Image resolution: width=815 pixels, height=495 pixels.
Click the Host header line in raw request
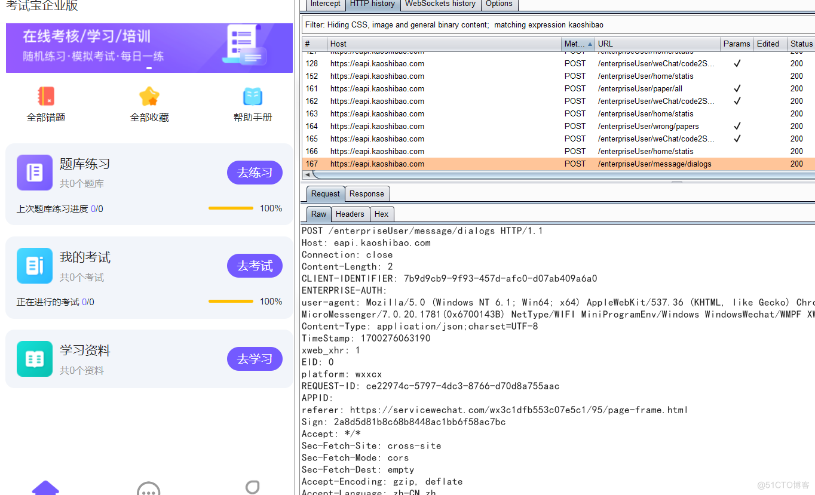tap(366, 243)
